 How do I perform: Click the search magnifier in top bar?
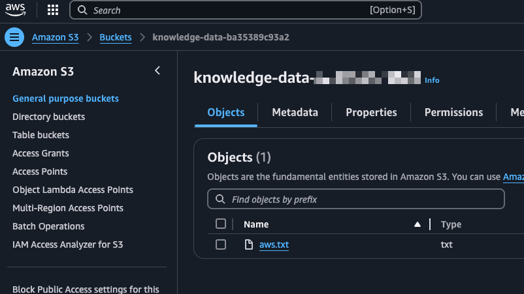tap(82, 10)
